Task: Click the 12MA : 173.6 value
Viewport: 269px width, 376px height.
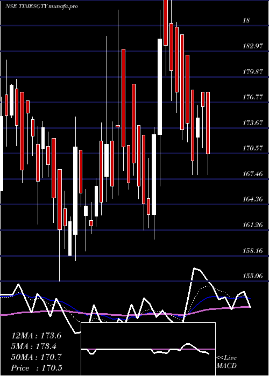Action: [x=36, y=336]
